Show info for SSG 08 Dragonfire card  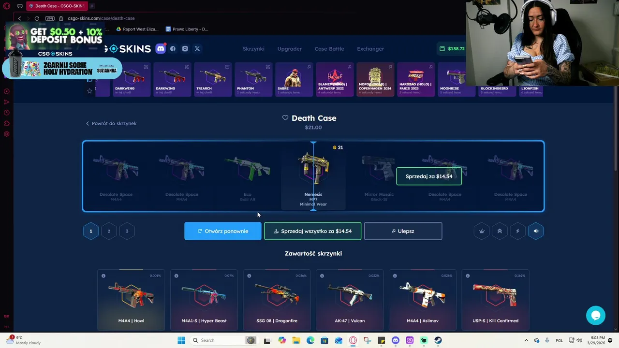tap(249, 275)
